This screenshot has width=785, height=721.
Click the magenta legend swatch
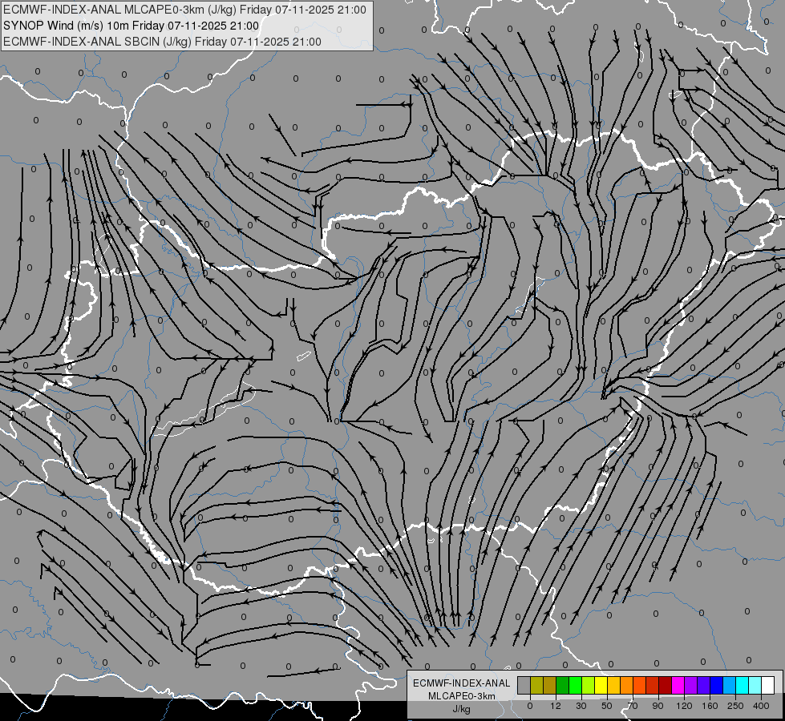pos(678,685)
